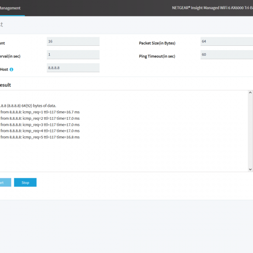The height and width of the screenshot is (253, 253).
Task: Click the Host label text
Action: (x=4, y=70)
